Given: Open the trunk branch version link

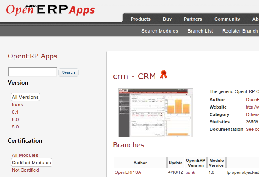Looking at the screenshot, I should [x=190, y=172].
